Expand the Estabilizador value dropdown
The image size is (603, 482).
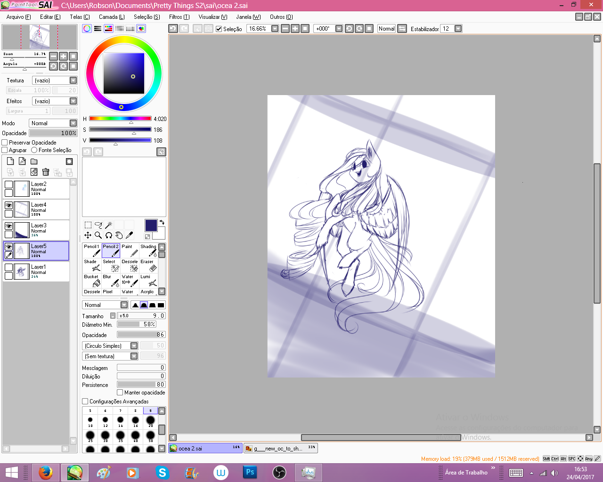point(458,29)
